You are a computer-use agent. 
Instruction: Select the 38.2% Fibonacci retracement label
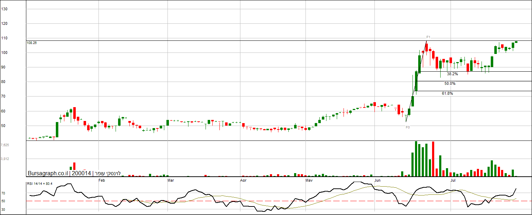pos(452,74)
